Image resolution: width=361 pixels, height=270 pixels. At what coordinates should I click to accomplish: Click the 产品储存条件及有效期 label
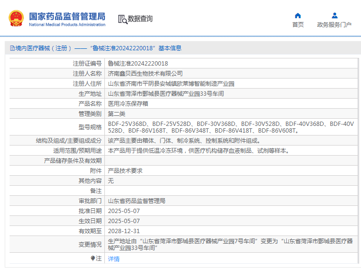tap(73, 161)
